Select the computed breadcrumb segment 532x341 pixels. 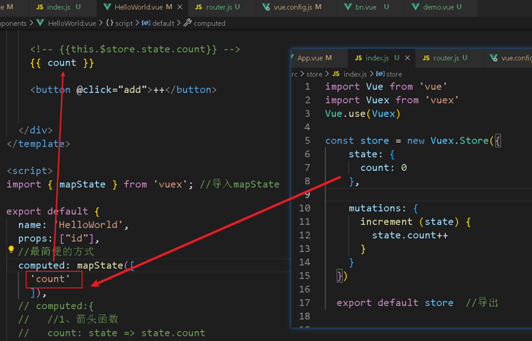coord(209,24)
